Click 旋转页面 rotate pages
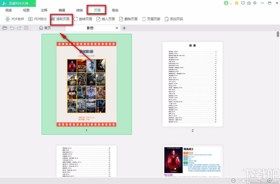The image size is (280, 184). [83, 19]
